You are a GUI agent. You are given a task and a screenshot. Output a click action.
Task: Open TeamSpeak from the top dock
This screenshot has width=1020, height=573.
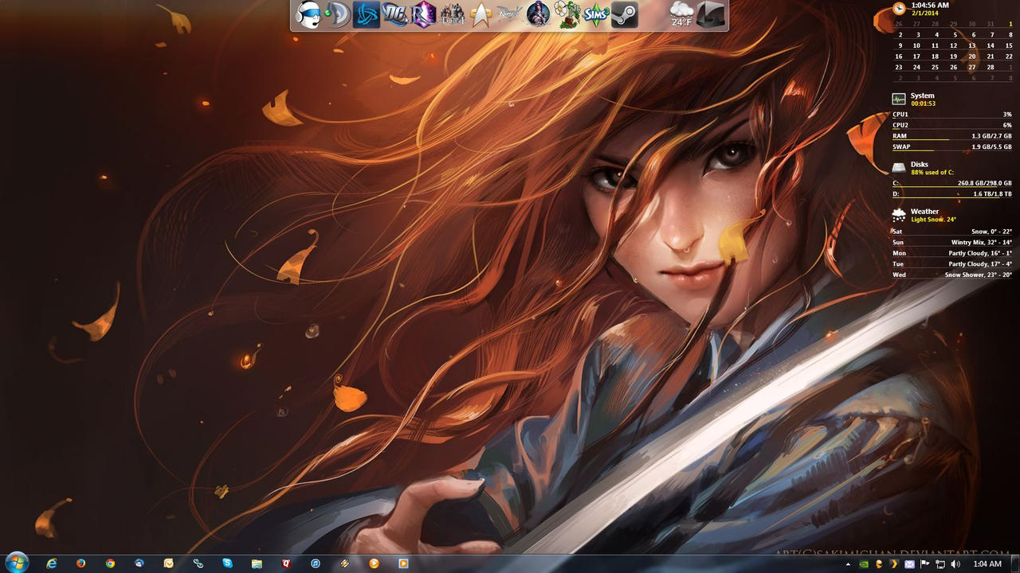click(339, 14)
